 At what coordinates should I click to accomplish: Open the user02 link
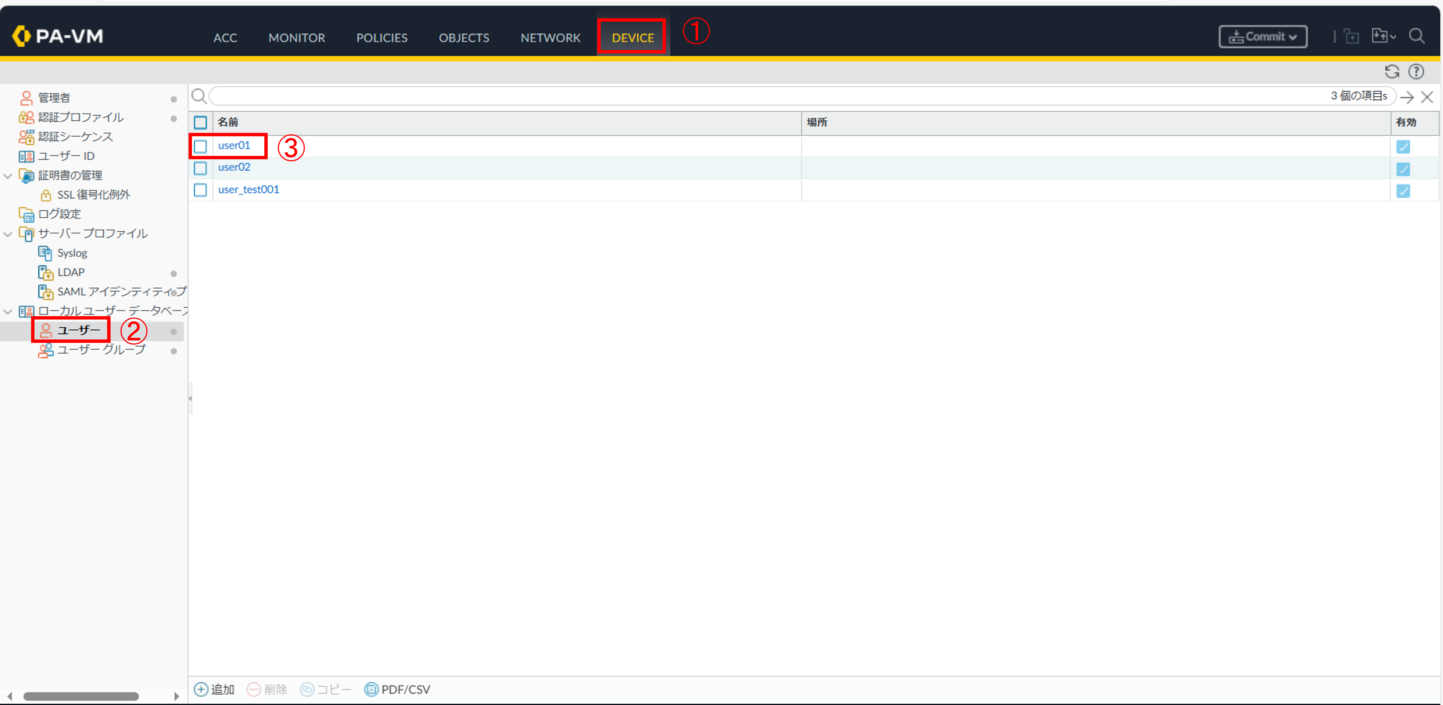[x=234, y=167]
